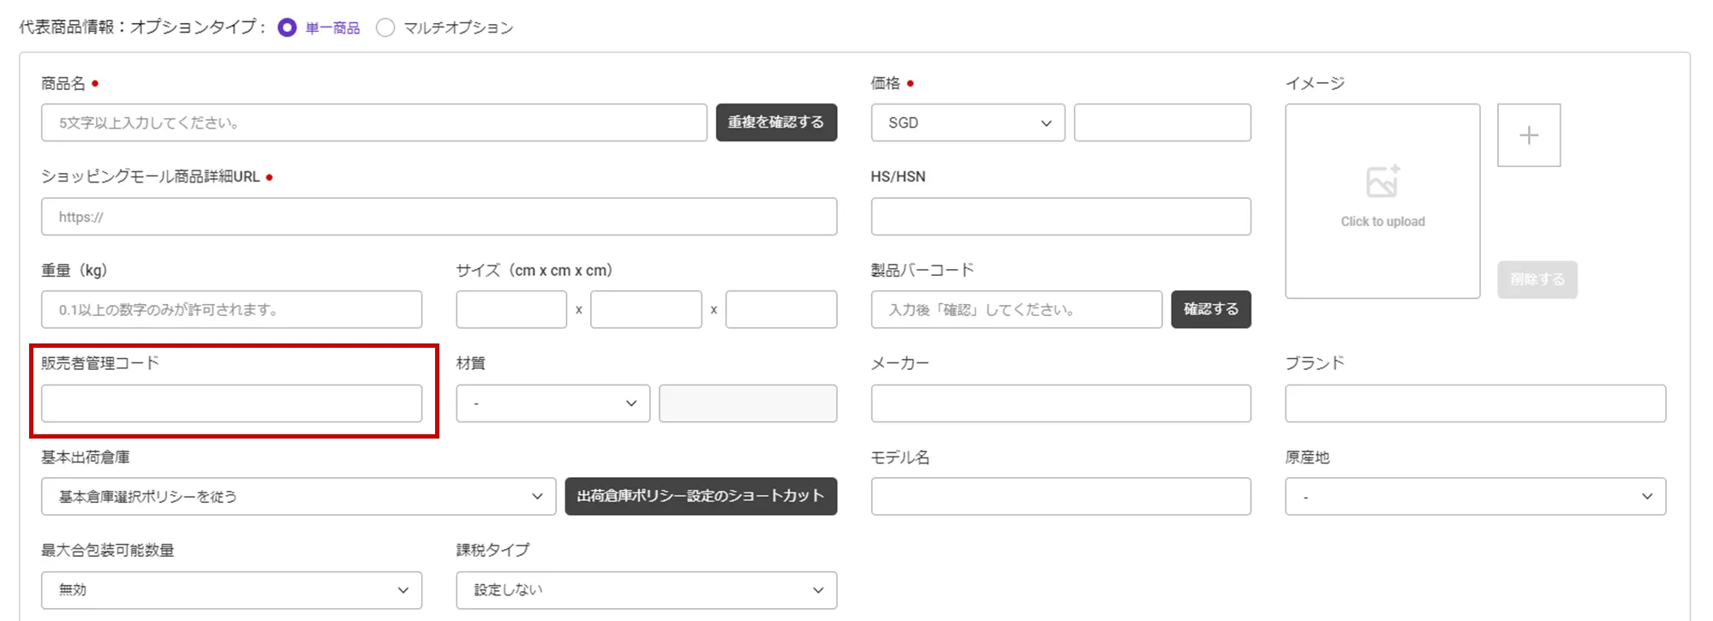Select the 単一商品 radio option
Viewport: 1713px width, 621px height.
[288, 27]
